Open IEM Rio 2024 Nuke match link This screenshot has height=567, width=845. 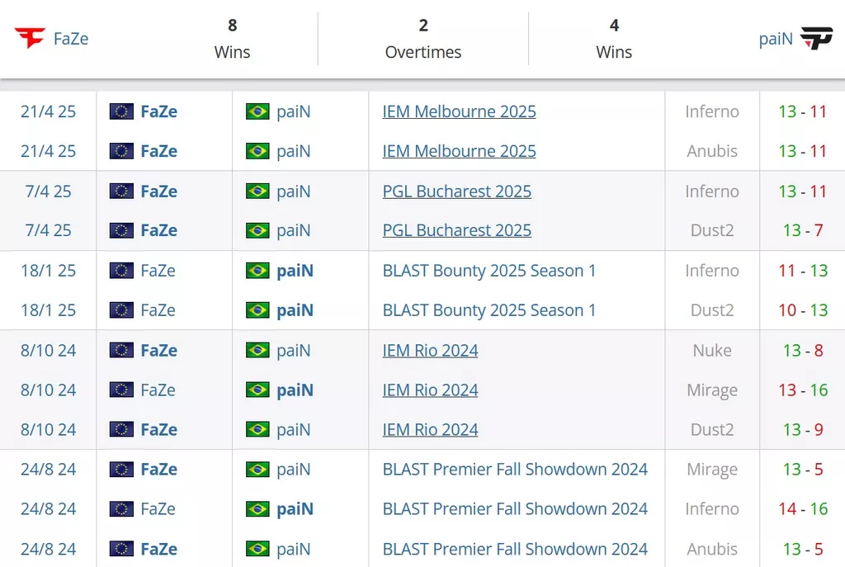click(430, 350)
